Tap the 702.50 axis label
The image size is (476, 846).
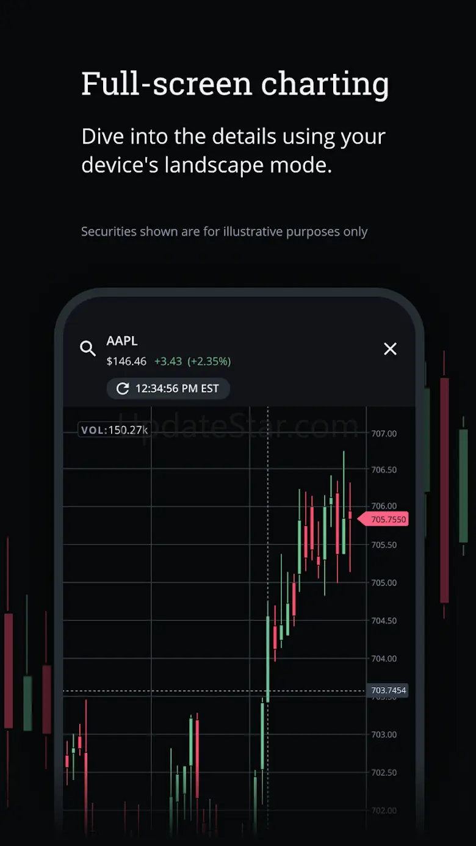(x=384, y=772)
